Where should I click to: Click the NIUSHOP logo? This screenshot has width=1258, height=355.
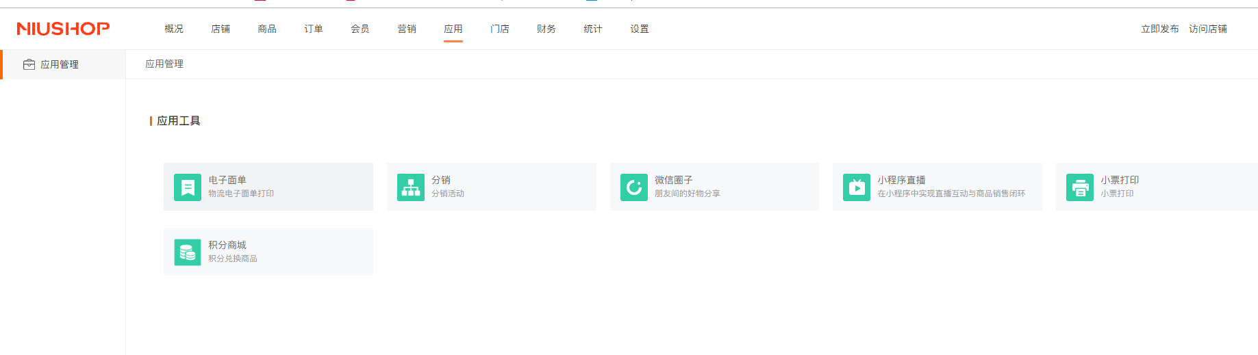(63, 29)
